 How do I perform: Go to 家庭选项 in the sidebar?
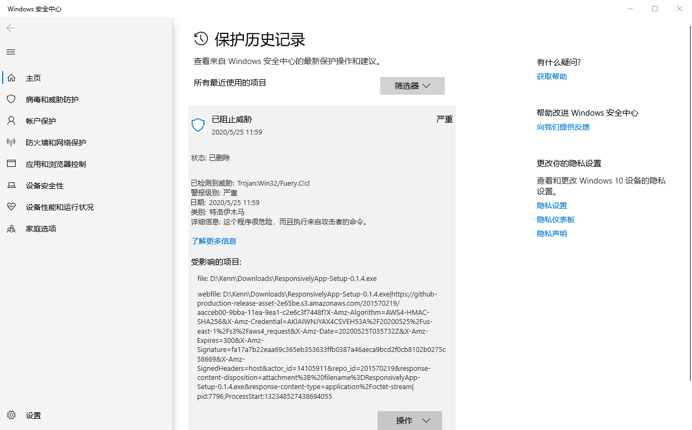coord(86,229)
